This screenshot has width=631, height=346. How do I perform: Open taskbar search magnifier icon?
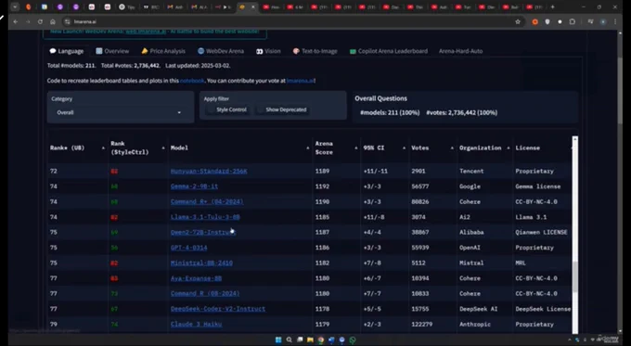pos(289,340)
